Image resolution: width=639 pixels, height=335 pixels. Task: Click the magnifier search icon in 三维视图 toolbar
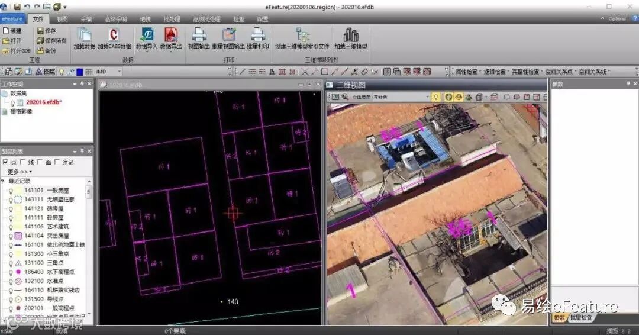click(x=345, y=97)
